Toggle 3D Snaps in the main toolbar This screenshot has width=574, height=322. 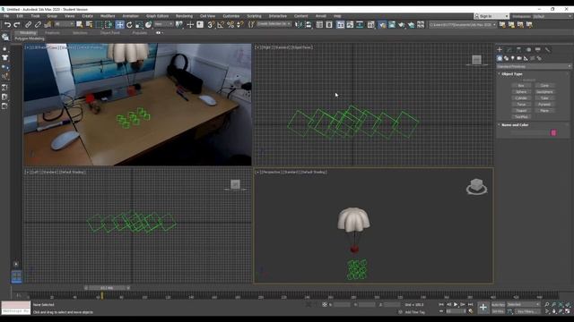[x=211, y=25]
